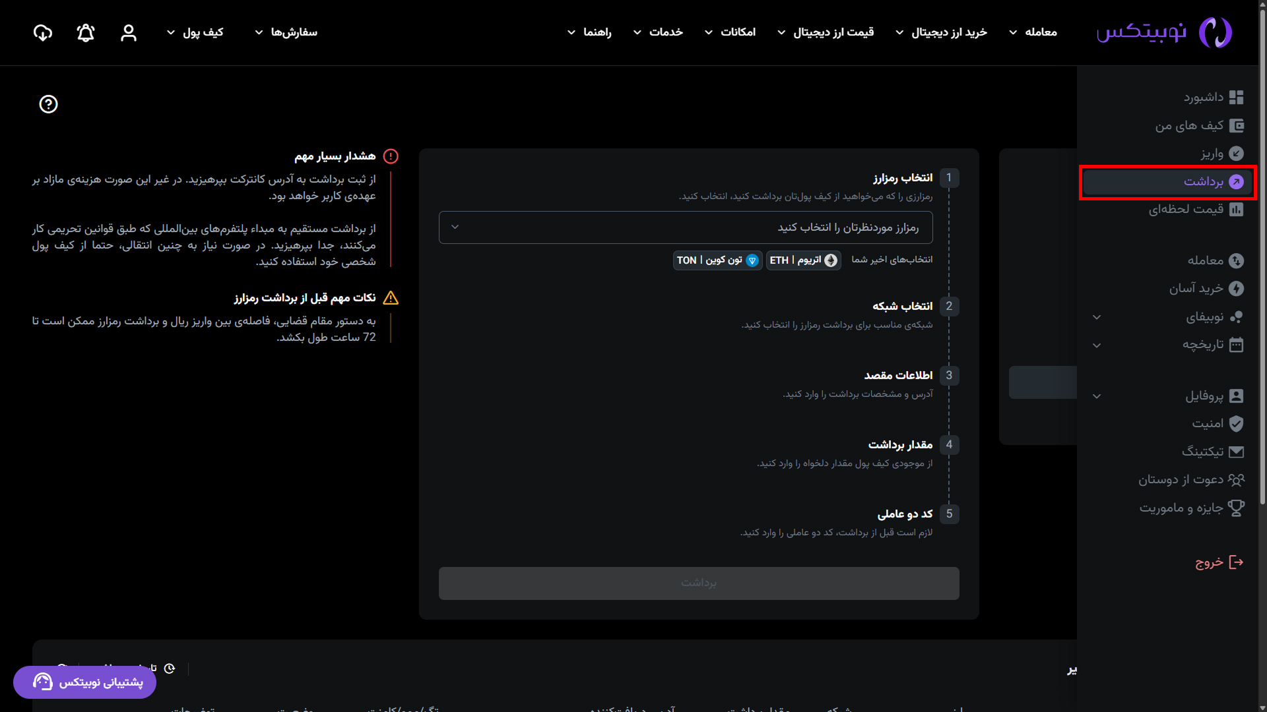1267x712 pixels.
Task: Click the دعوت از دوستان people icon
Action: click(x=1236, y=479)
